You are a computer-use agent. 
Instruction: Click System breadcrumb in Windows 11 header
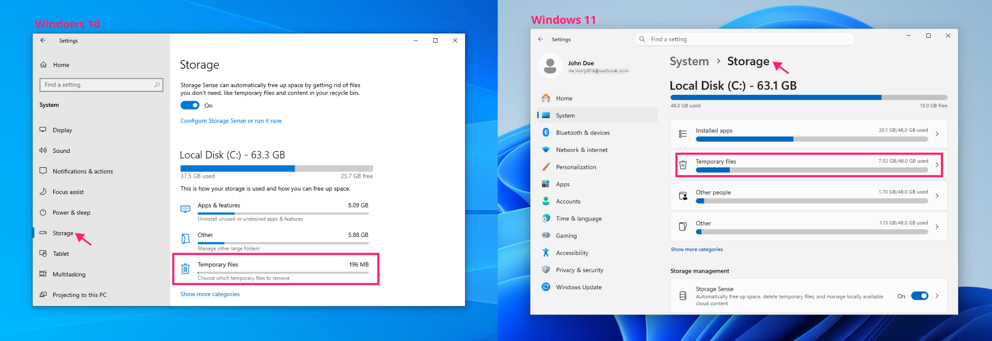689,61
